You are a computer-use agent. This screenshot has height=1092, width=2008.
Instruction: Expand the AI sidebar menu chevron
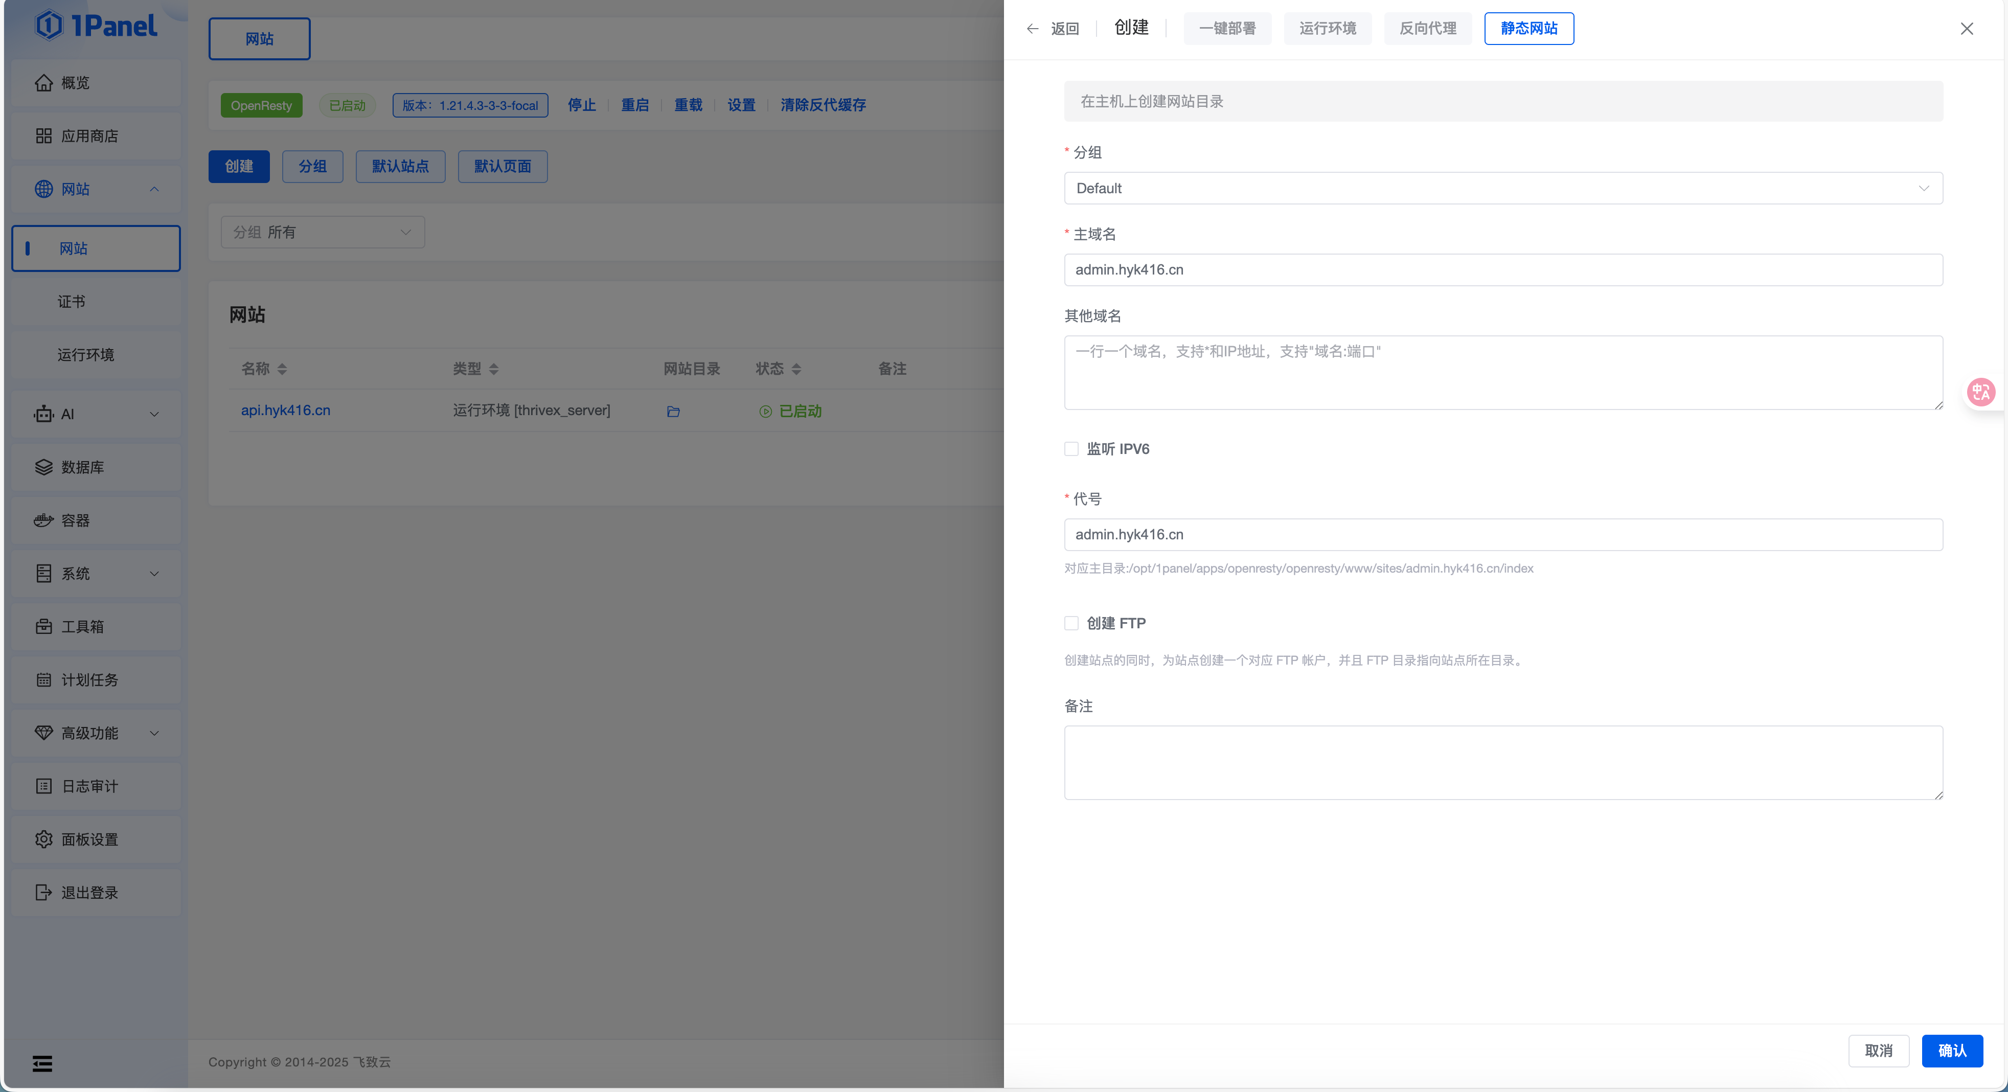(x=154, y=414)
